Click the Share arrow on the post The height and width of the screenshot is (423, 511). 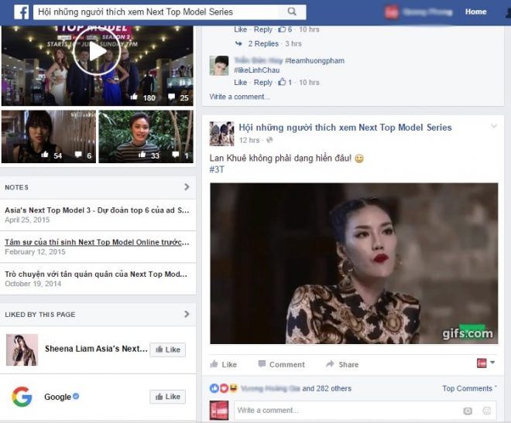(x=330, y=364)
